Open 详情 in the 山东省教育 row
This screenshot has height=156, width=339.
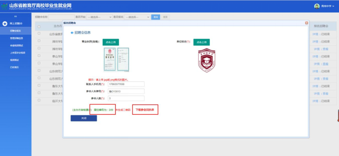[315, 34]
